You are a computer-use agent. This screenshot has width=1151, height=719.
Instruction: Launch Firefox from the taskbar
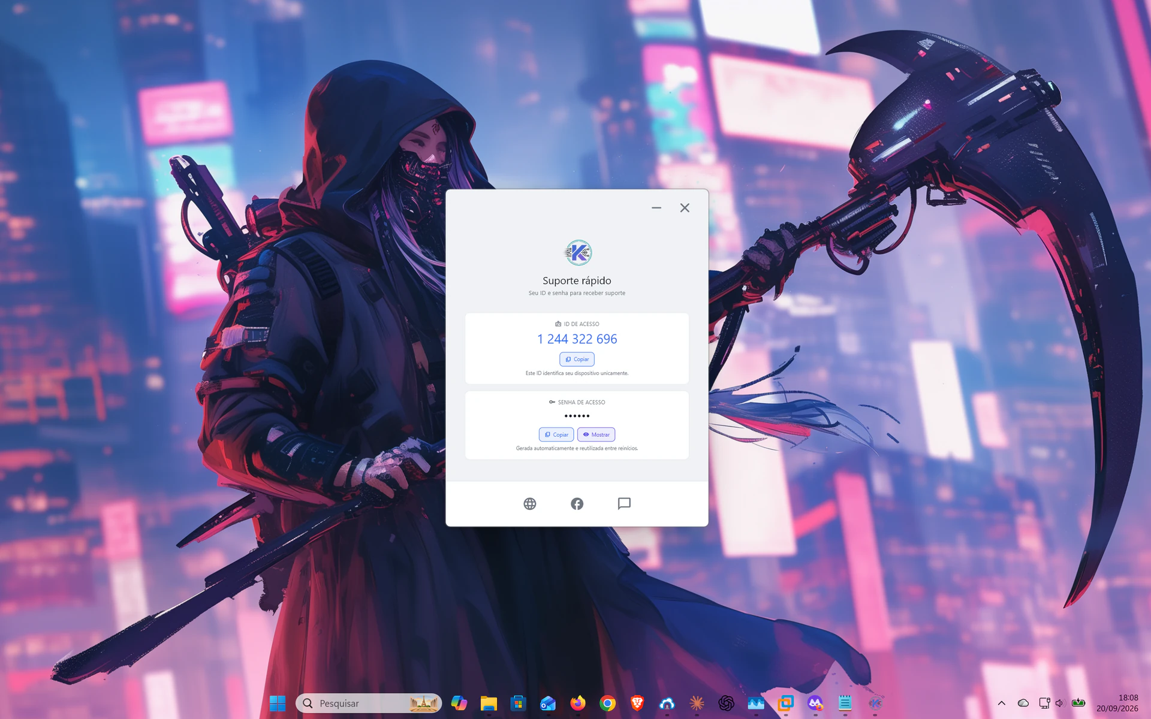click(x=578, y=703)
